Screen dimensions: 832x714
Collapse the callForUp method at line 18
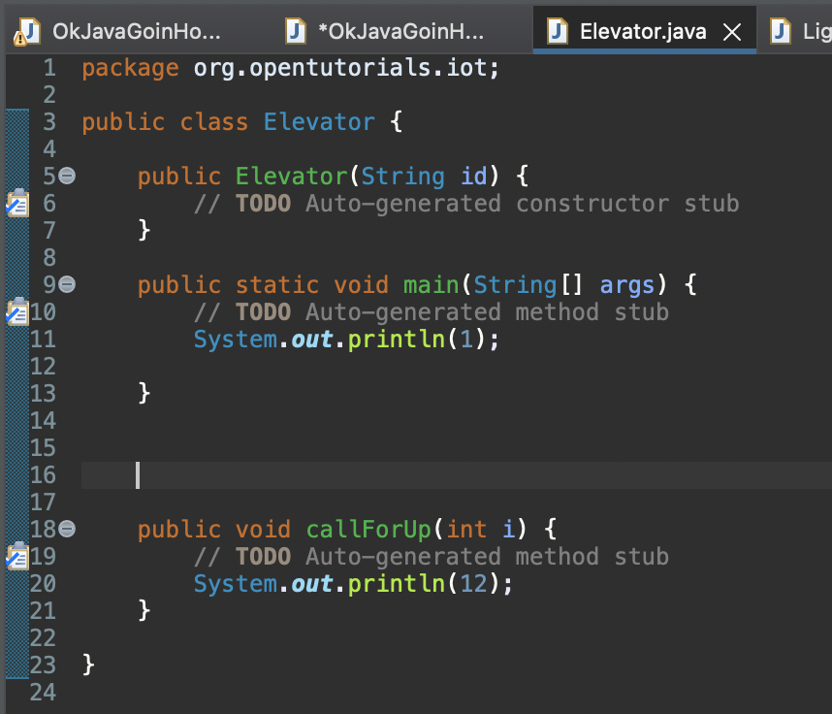[x=67, y=529]
